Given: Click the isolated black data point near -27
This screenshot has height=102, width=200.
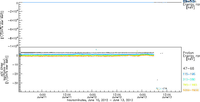Looking at the screenshot, I should [157, 80].
